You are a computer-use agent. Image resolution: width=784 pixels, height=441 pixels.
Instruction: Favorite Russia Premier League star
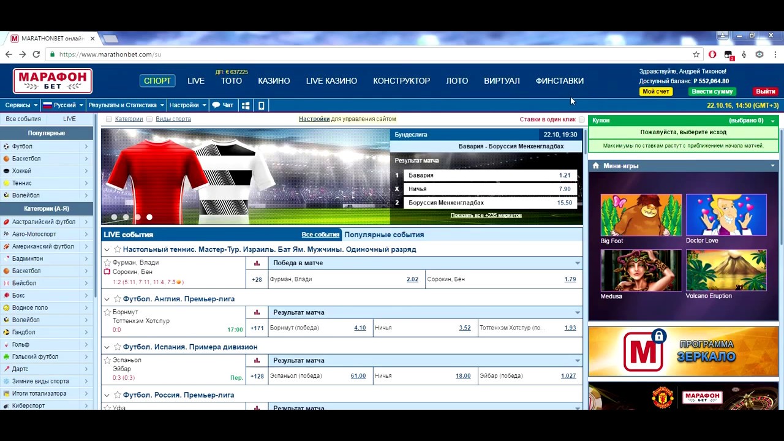coord(117,395)
